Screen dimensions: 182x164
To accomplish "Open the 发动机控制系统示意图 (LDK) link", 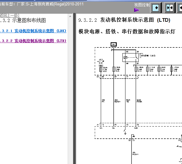I will click(33, 31).
